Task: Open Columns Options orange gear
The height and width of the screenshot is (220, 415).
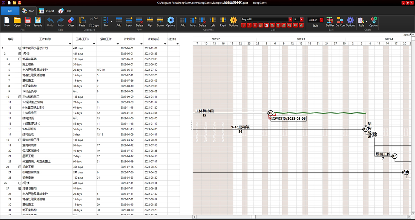Action: pyautogui.click(x=233, y=20)
